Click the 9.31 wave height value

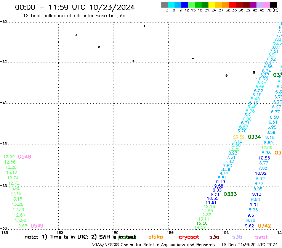tap(252, 216)
